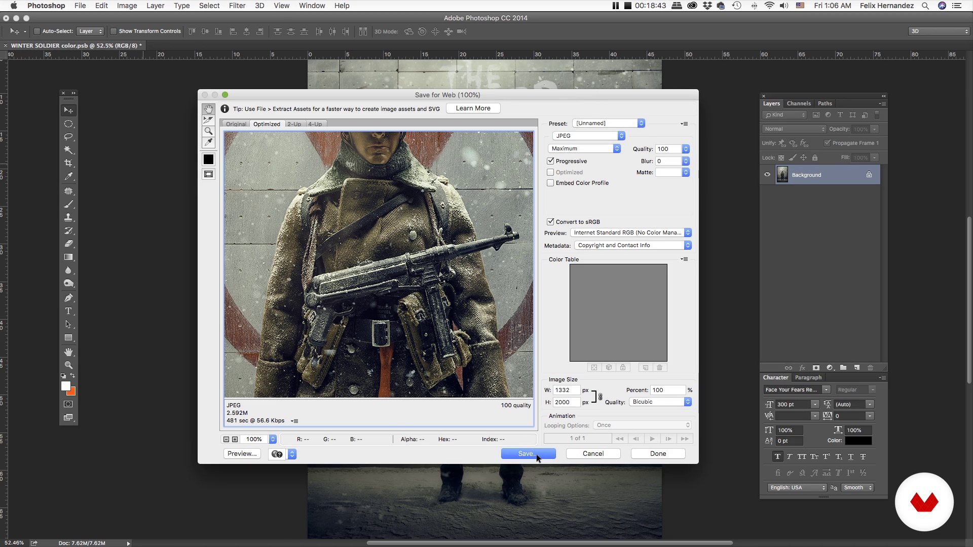Click the eyedropper color swatch in dialog
The image size is (973, 547).
click(208, 160)
